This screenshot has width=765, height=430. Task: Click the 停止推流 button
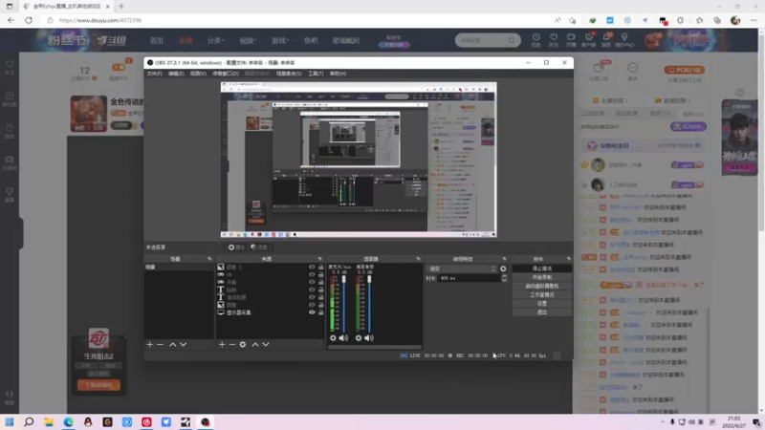pos(541,269)
